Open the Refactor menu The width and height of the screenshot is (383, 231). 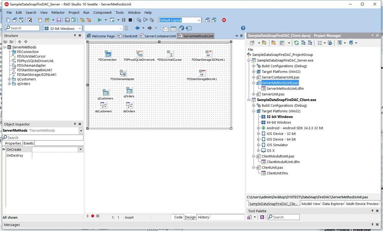coord(58,13)
